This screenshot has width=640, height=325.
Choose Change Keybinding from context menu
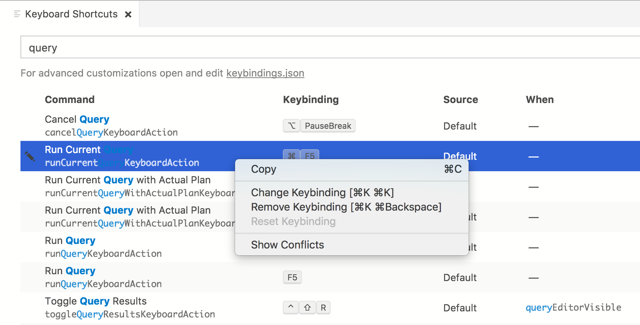(x=352, y=192)
